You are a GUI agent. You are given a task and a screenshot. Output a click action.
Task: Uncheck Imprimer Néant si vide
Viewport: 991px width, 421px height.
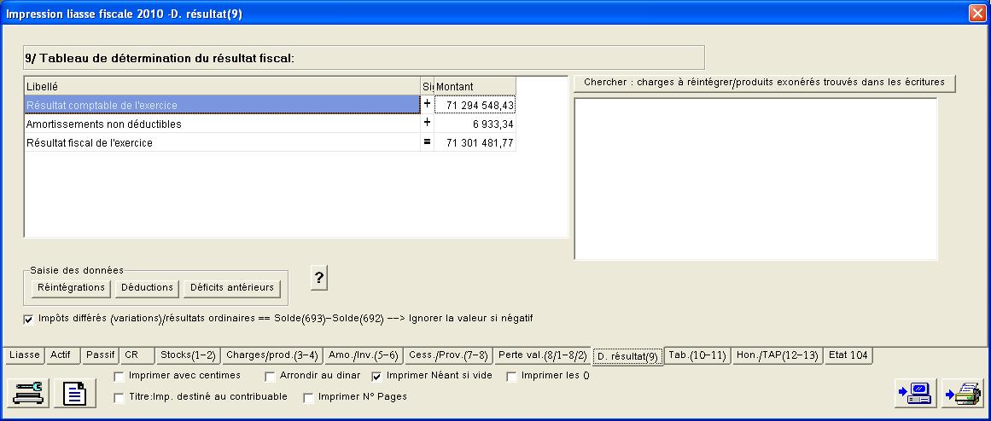click(377, 376)
